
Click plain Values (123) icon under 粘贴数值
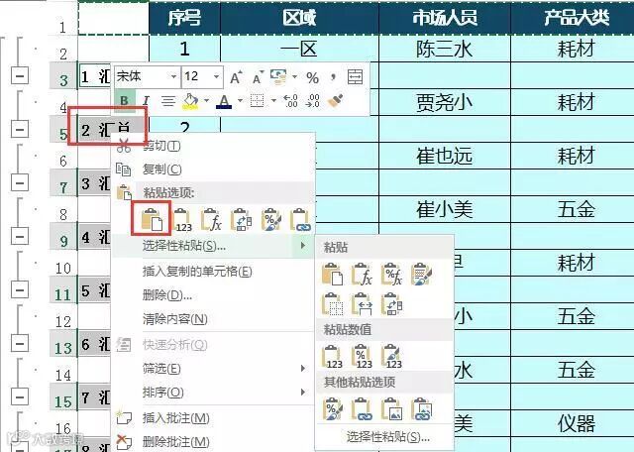tap(332, 356)
